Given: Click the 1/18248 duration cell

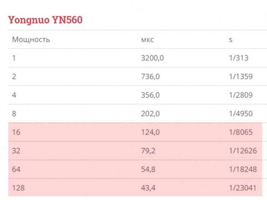Looking at the screenshot, I should click(243, 169).
